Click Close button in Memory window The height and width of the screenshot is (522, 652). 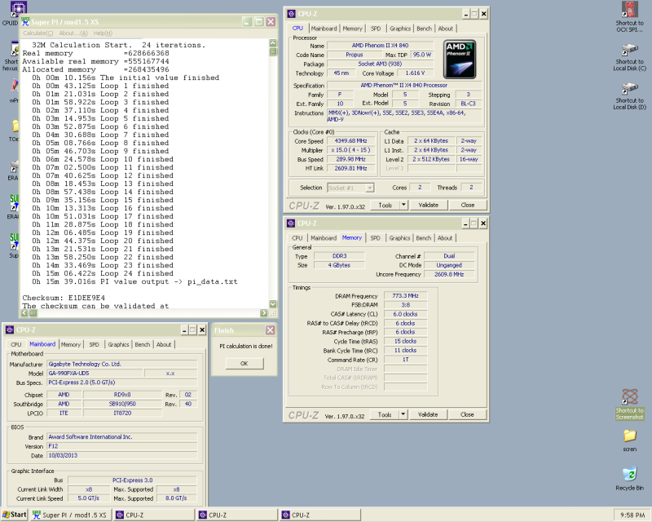point(467,414)
